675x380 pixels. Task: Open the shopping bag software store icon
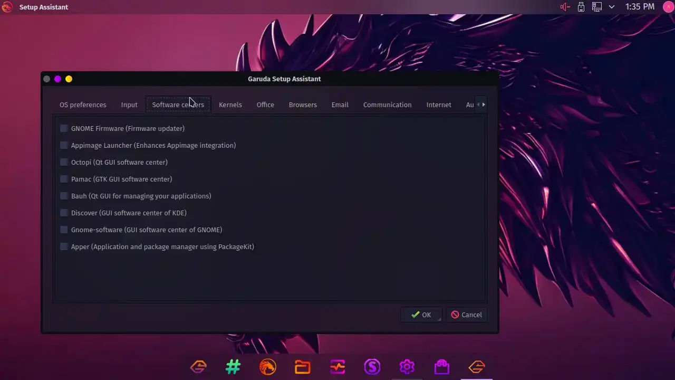(x=442, y=366)
